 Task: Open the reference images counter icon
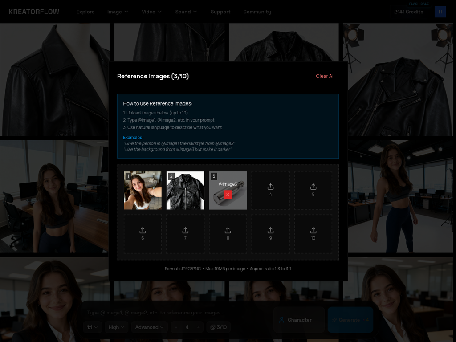tap(213, 327)
